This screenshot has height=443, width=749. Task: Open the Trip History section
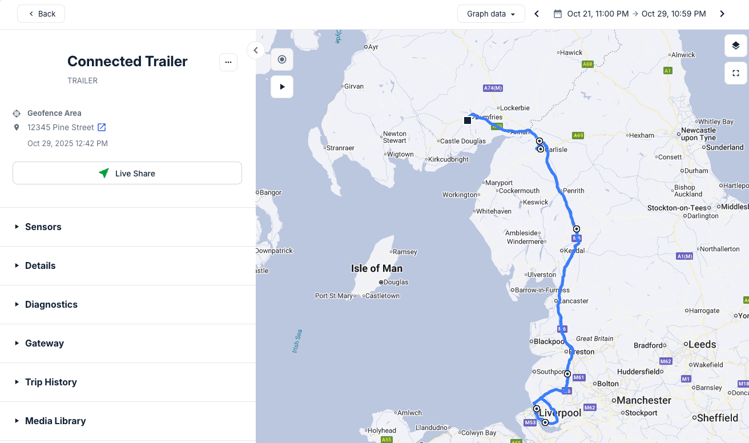tap(51, 382)
